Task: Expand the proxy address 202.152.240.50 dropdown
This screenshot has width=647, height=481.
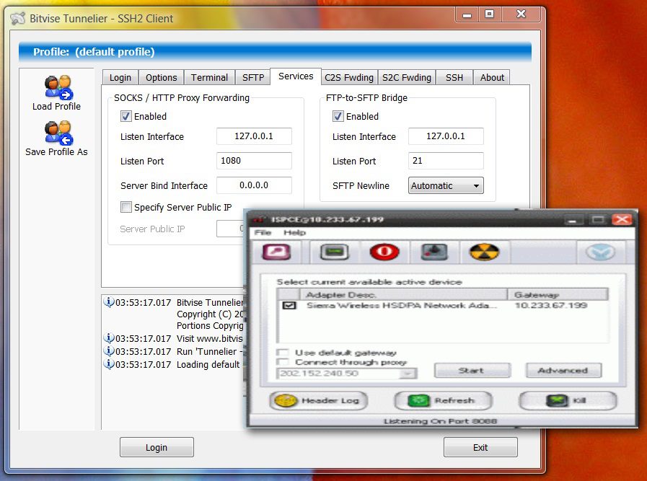Action: point(408,374)
